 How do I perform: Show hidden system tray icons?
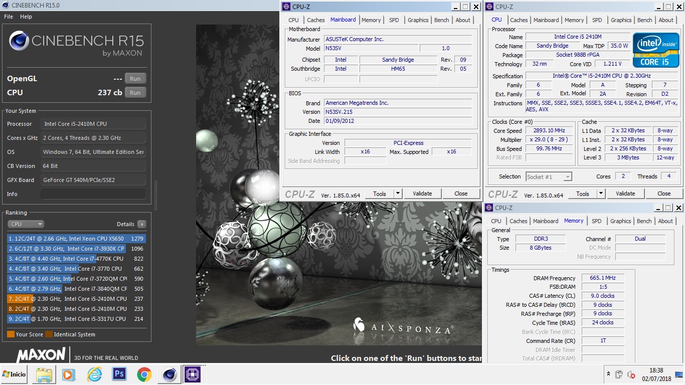(609, 374)
